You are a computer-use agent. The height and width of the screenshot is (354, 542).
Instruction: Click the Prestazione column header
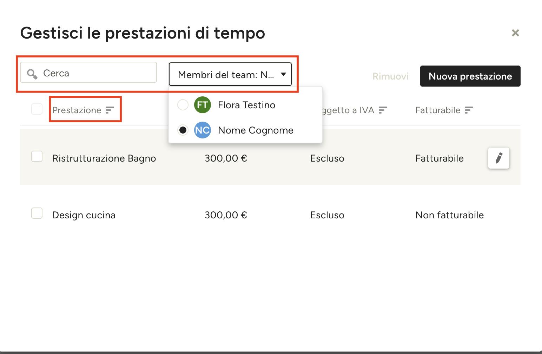click(x=77, y=110)
